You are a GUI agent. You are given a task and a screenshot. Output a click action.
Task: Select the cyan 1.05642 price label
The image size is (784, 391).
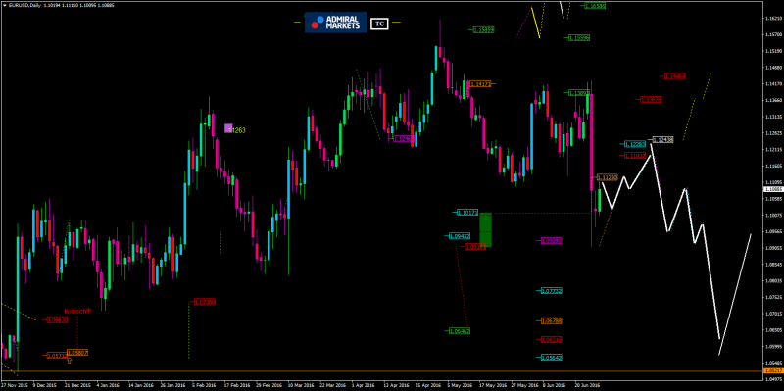(552, 358)
